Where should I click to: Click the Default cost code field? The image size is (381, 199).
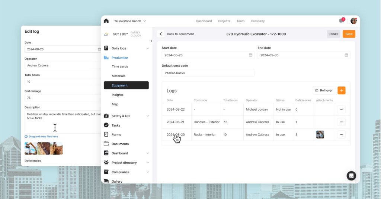coord(208,73)
